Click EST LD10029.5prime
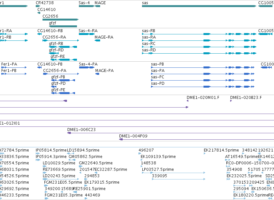274x200 pixels. (59, 163)
